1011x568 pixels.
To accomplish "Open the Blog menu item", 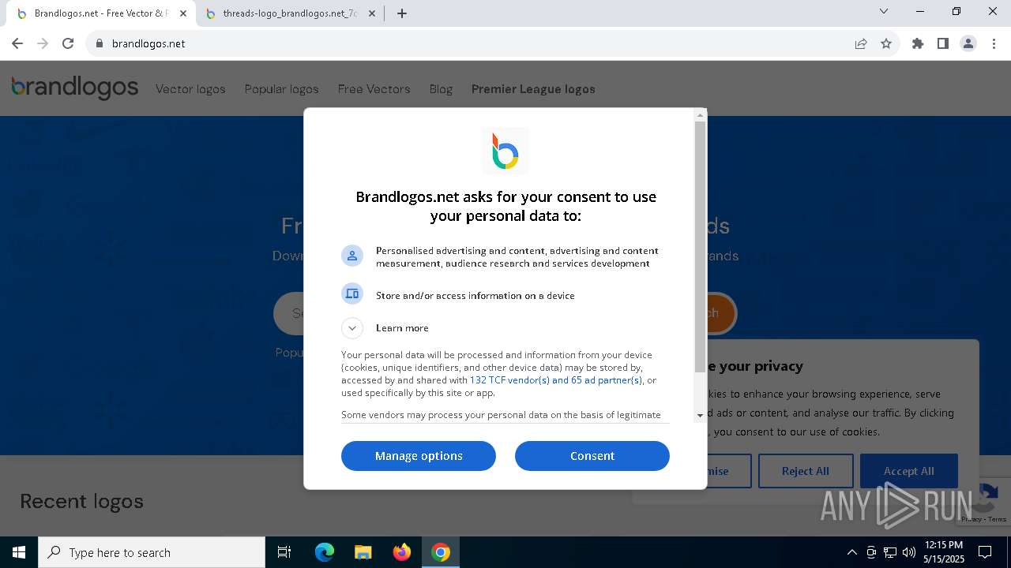I will click(x=441, y=89).
